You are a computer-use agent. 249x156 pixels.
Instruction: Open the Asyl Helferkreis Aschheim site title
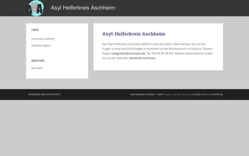(x=83, y=7)
